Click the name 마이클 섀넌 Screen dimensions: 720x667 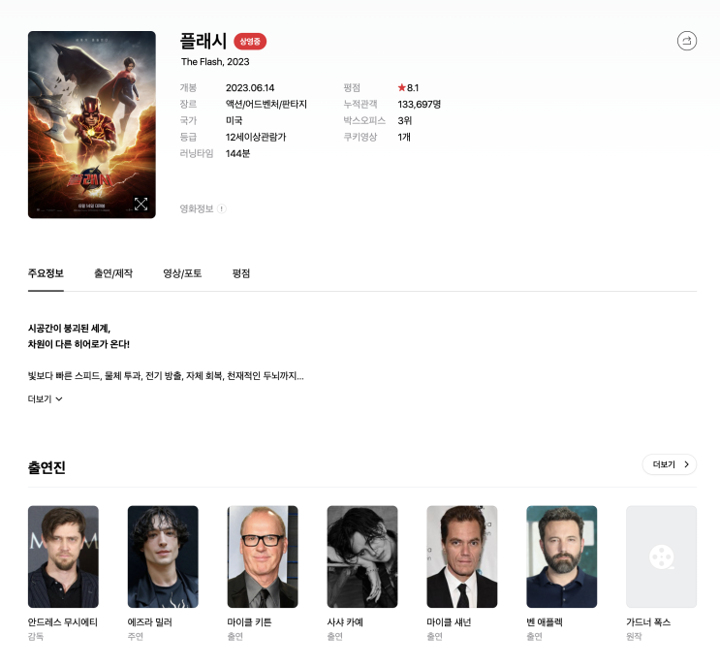[449, 622]
